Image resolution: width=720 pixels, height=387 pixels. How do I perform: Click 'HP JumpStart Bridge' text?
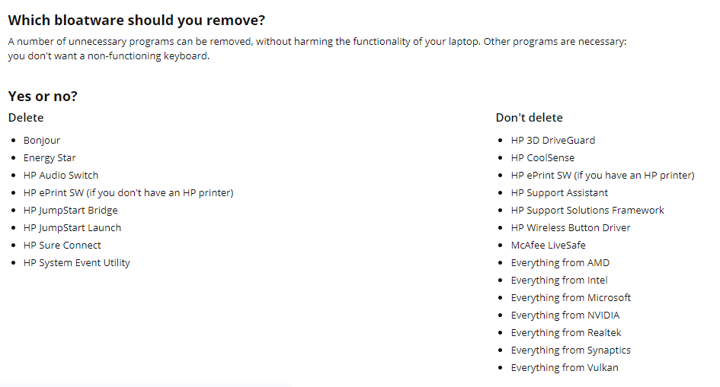[70, 210]
